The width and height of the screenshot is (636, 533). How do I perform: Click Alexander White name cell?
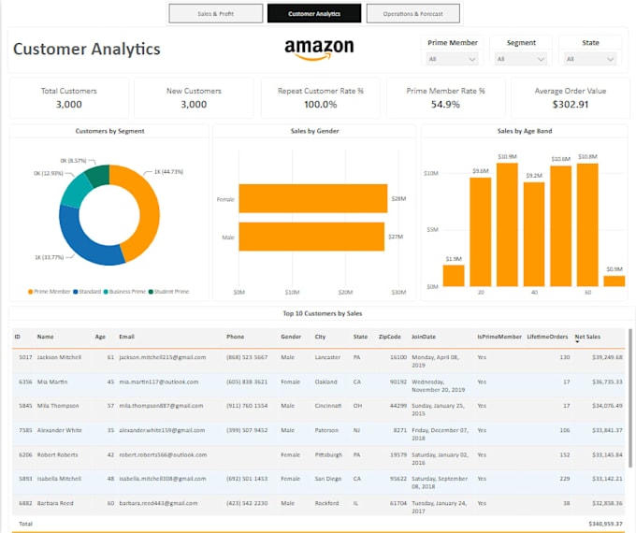pos(59,430)
